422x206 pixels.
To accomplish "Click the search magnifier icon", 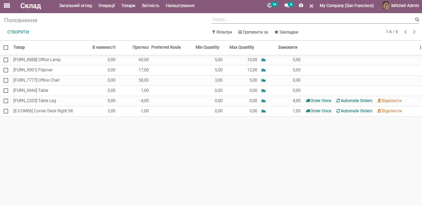I will tap(417, 20).
